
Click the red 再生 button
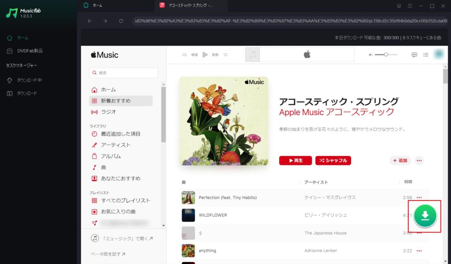pos(295,160)
